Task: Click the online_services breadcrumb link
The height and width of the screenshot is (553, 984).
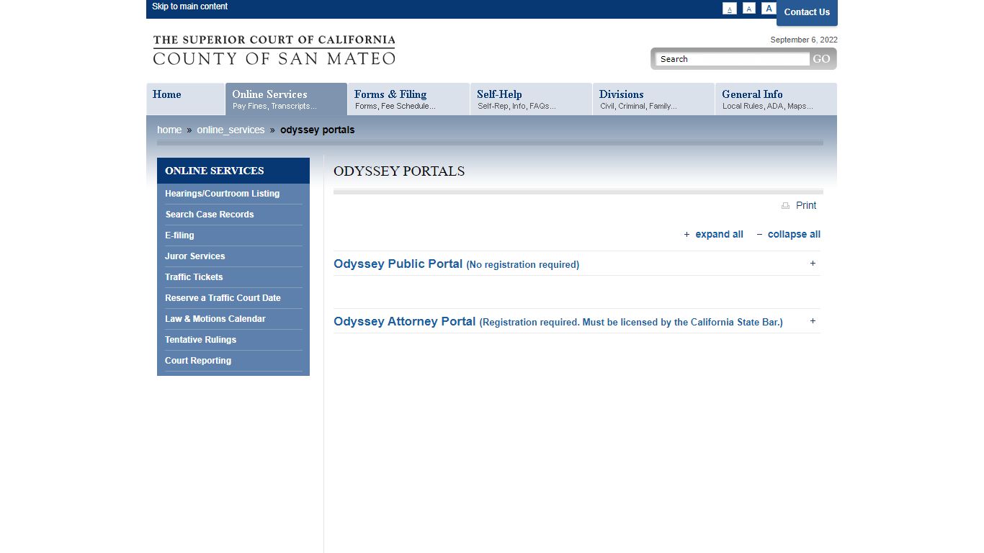Action: click(x=231, y=130)
